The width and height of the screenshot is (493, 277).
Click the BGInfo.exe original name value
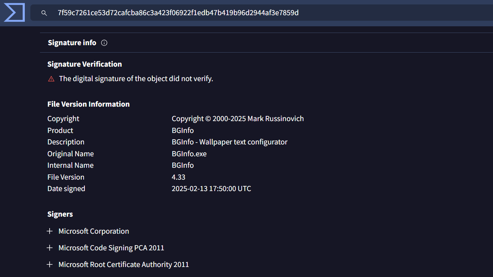coord(189,154)
